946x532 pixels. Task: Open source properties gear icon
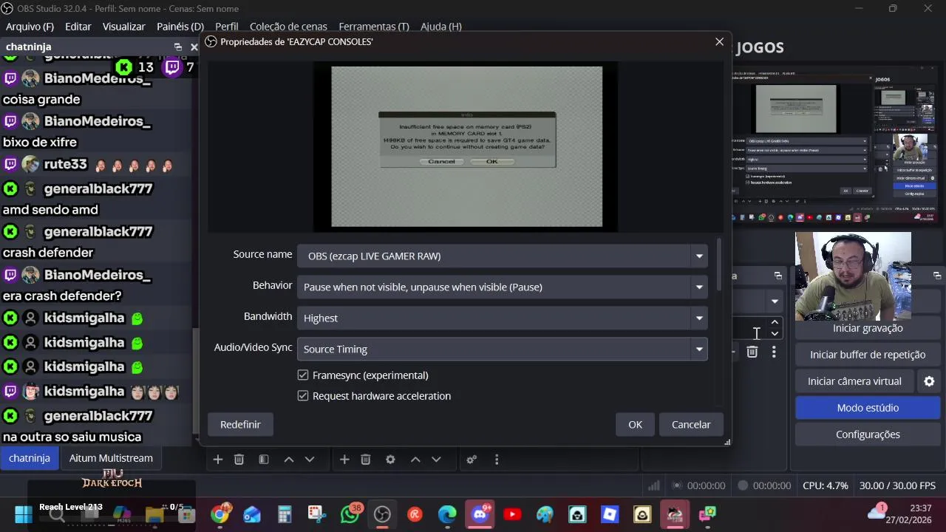[x=390, y=460]
